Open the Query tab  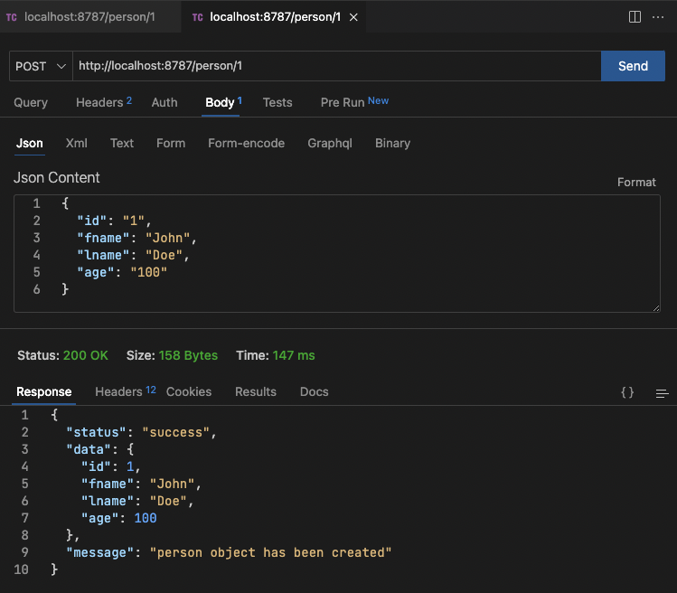tap(31, 102)
